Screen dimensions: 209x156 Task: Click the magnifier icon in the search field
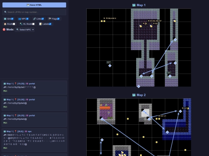[5, 12]
